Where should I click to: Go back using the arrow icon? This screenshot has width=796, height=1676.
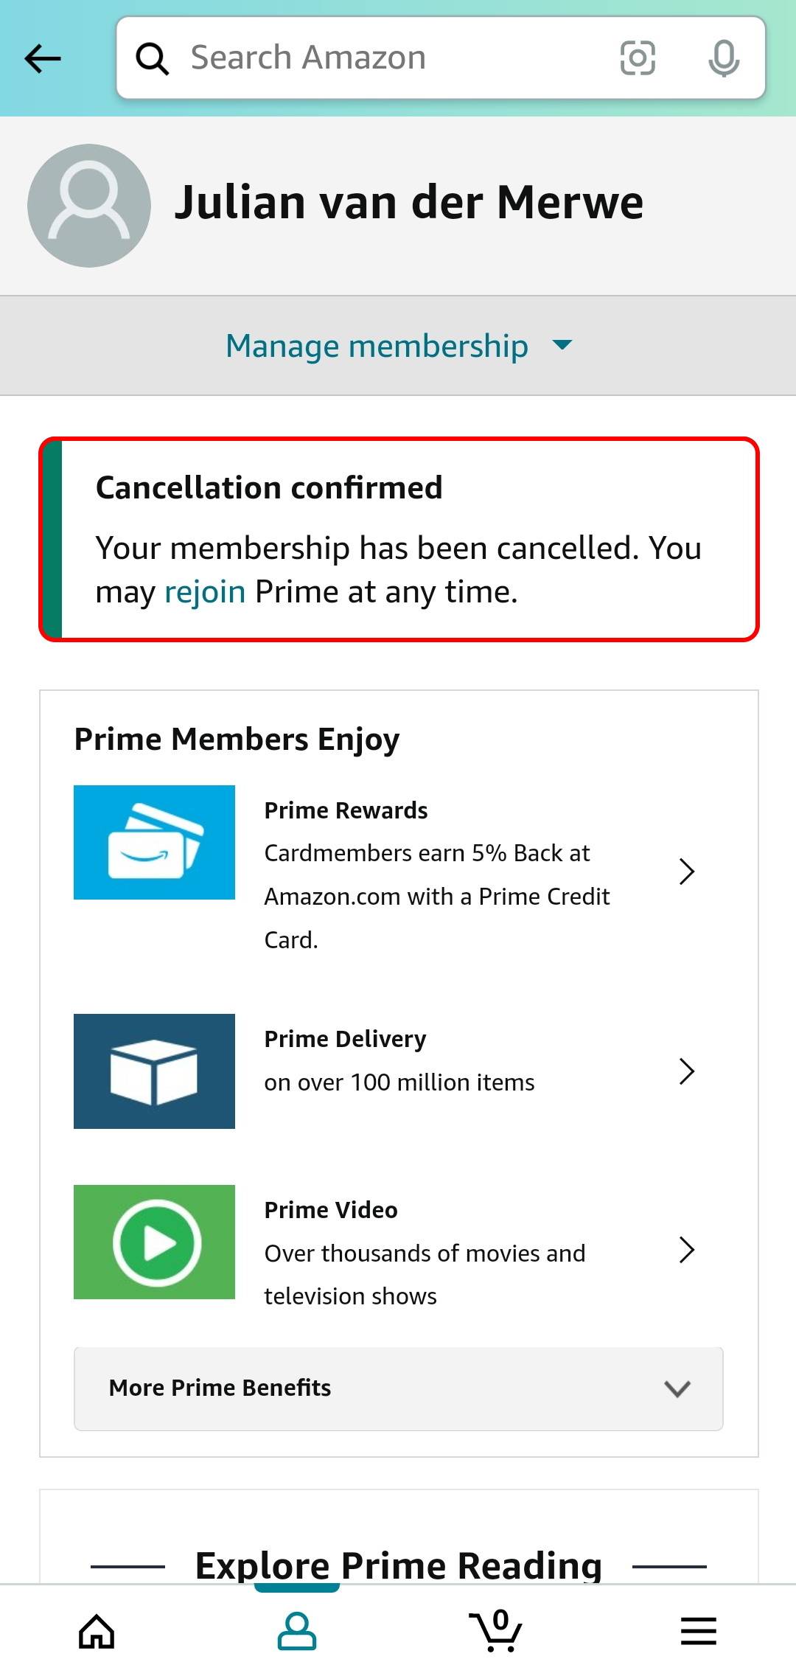pos(42,58)
